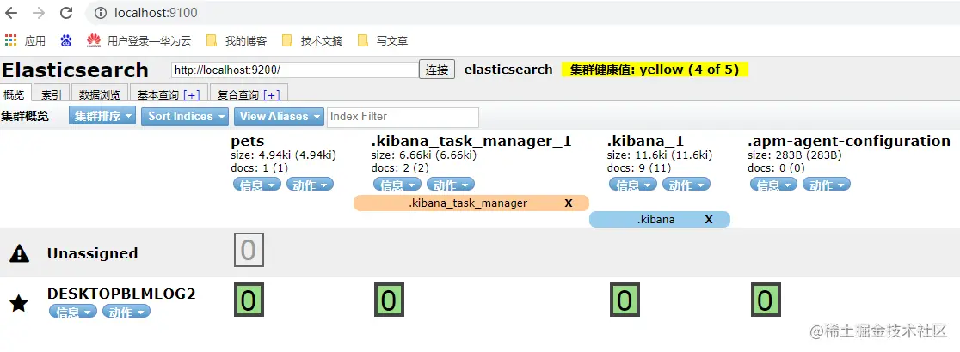Switch to the 数据浏览 tab
The height and width of the screenshot is (352, 960).
pos(100,94)
